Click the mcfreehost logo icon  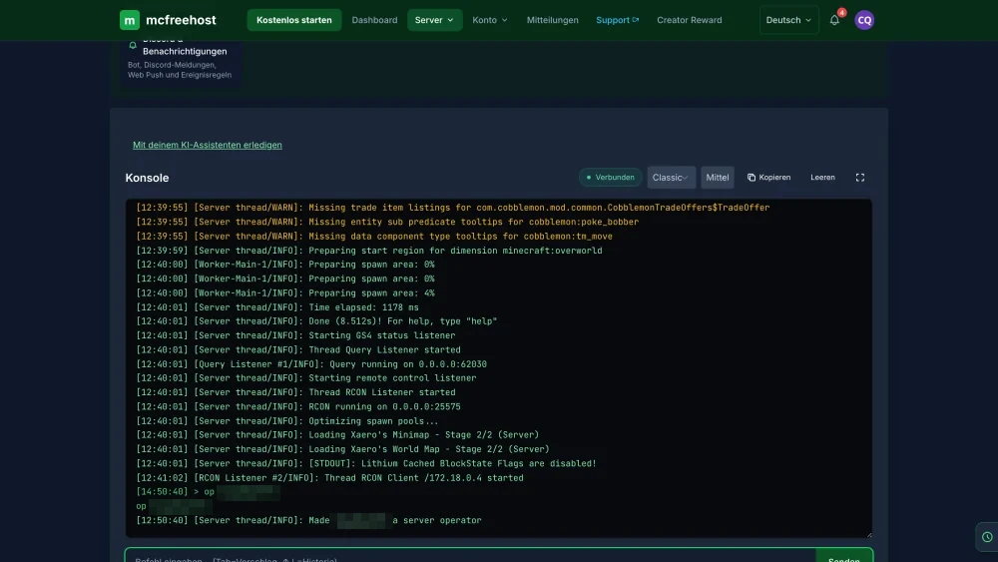click(x=129, y=20)
